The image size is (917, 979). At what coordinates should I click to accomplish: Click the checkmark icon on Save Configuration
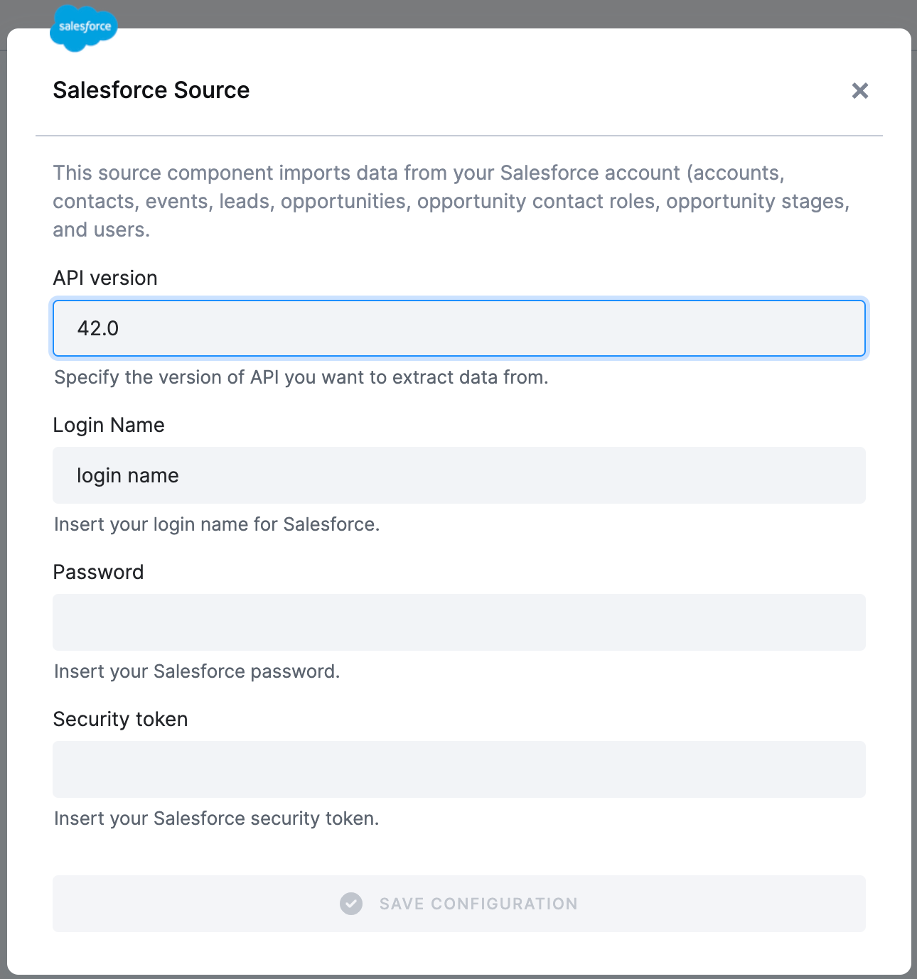[350, 904]
